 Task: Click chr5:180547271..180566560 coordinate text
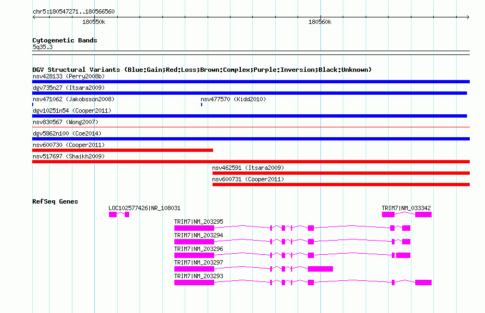point(74,12)
